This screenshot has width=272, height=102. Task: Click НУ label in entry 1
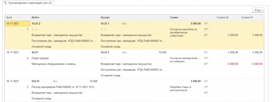coord(206,24)
